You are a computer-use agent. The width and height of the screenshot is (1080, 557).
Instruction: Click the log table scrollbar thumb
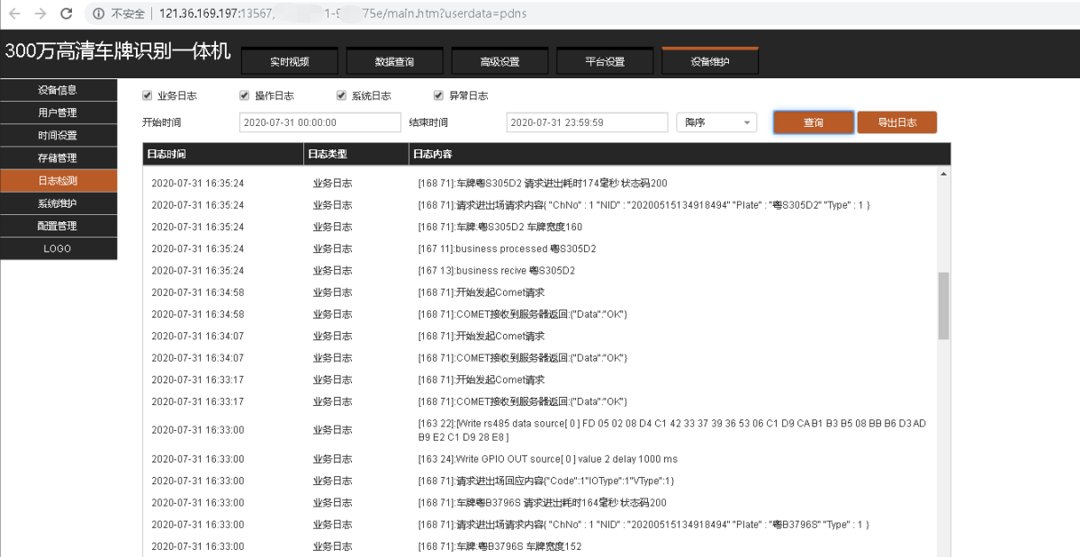943,306
